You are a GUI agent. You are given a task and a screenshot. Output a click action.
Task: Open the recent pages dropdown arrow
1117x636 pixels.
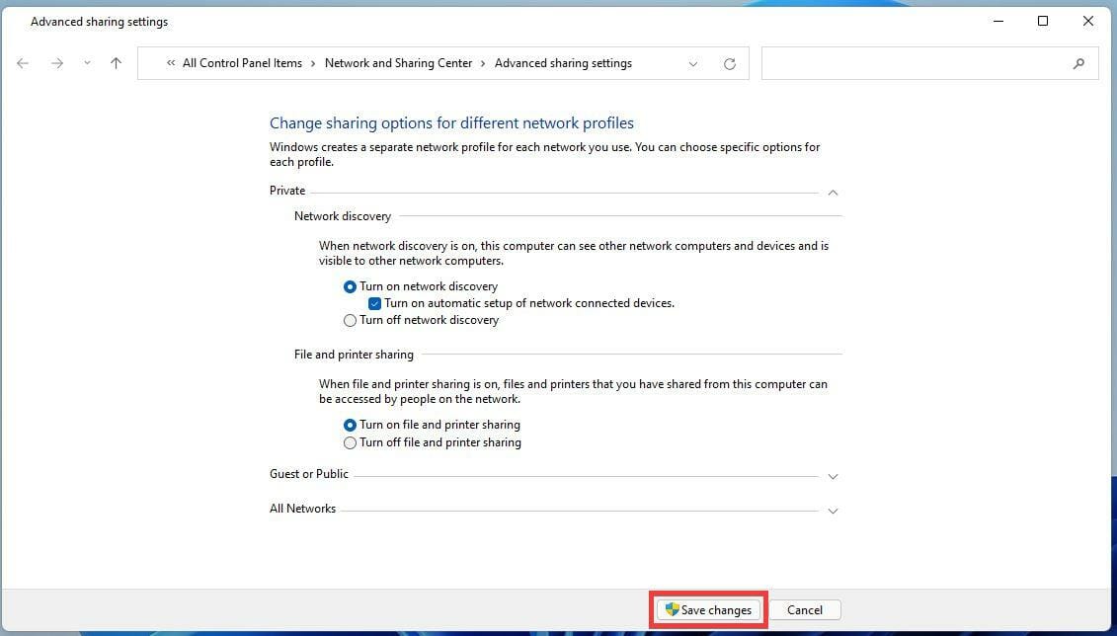86,63
